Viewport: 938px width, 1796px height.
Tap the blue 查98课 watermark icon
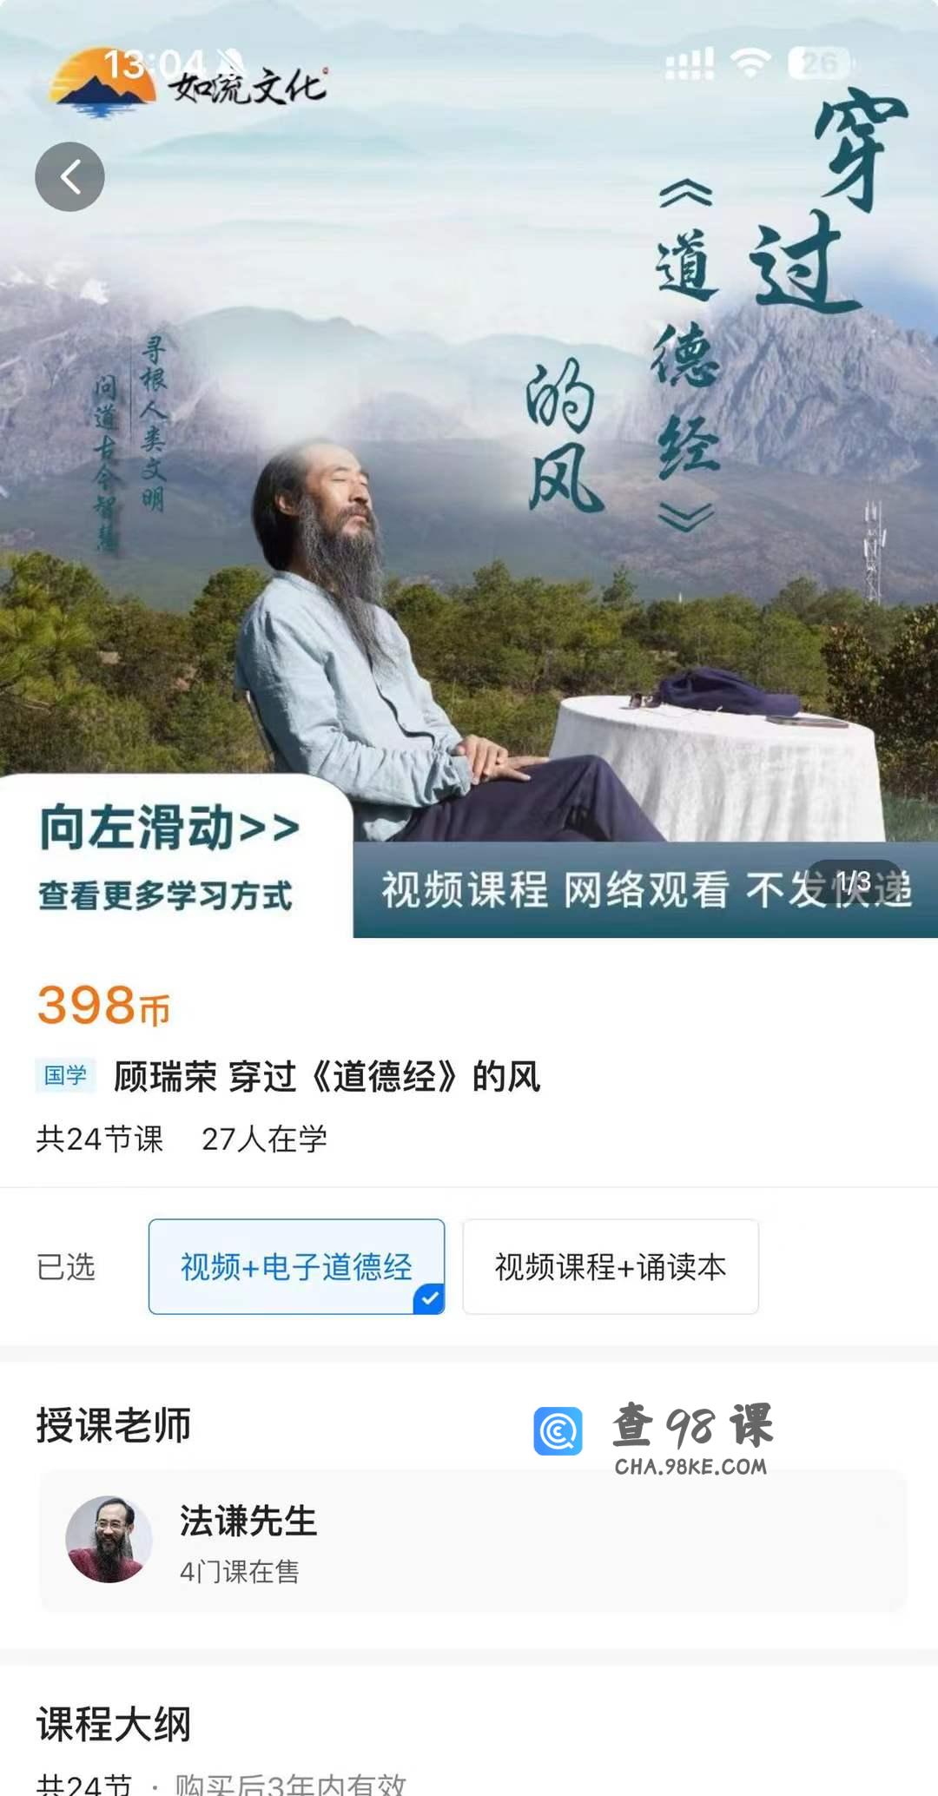(x=558, y=1431)
